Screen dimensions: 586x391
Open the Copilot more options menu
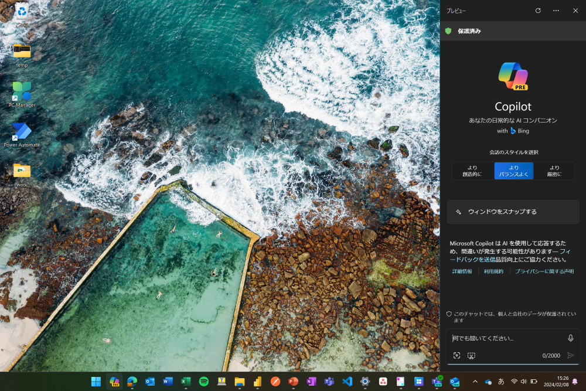coord(556,11)
